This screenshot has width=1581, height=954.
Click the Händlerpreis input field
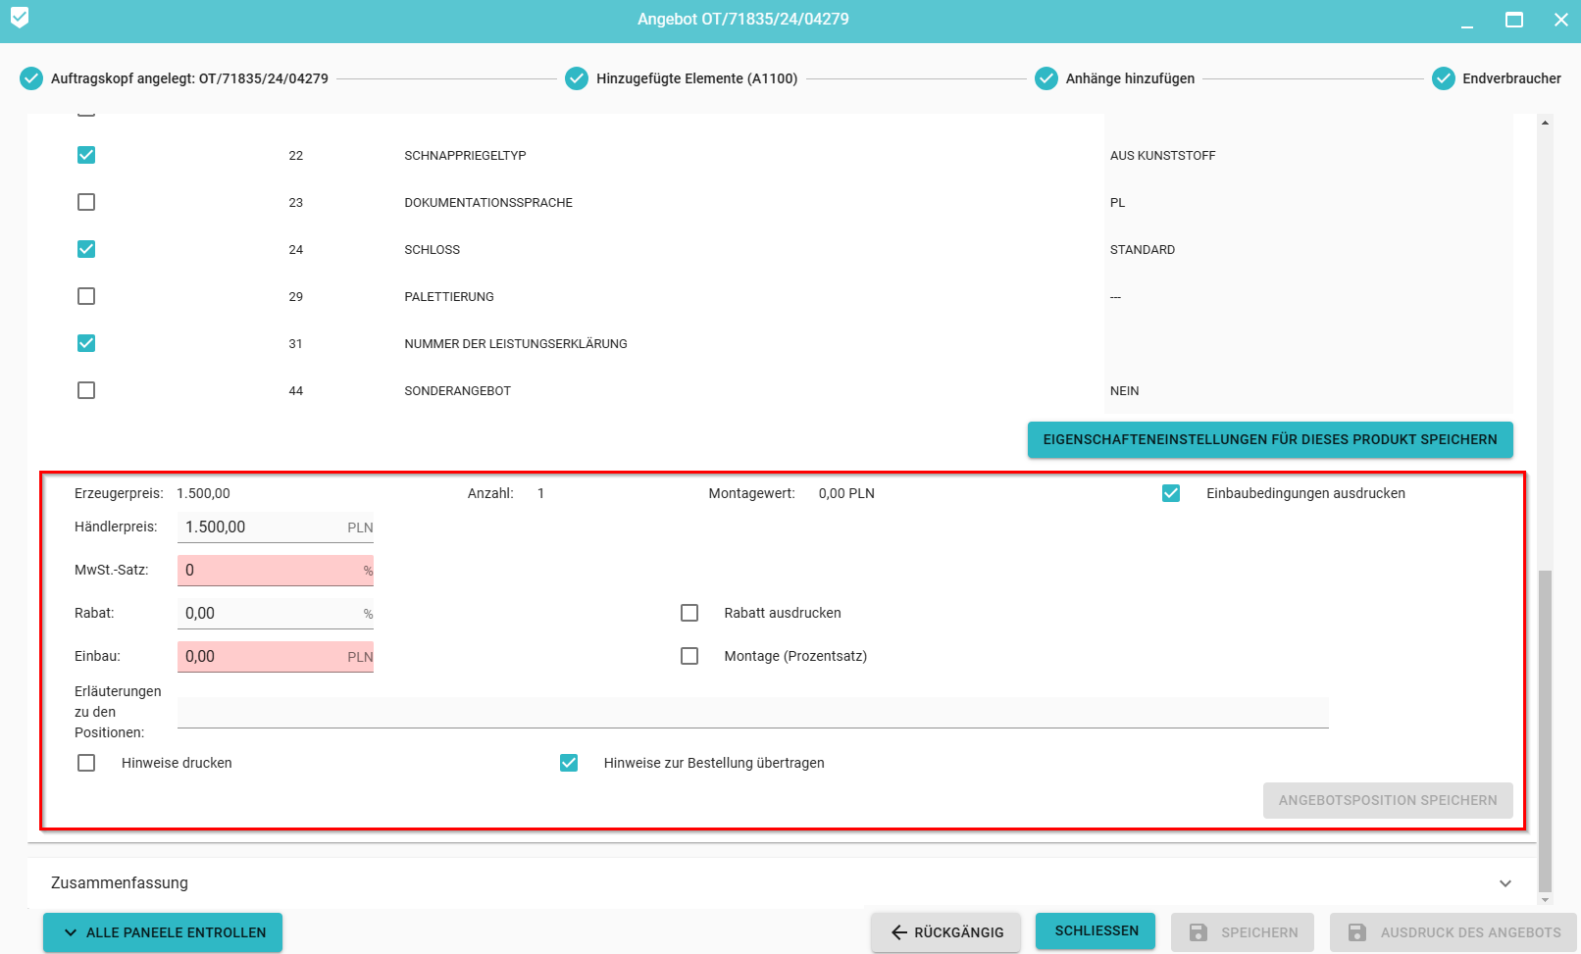[260, 527]
